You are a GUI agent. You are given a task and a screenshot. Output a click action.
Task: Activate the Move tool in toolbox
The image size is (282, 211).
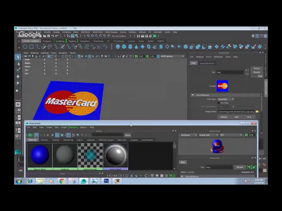point(18,76)
